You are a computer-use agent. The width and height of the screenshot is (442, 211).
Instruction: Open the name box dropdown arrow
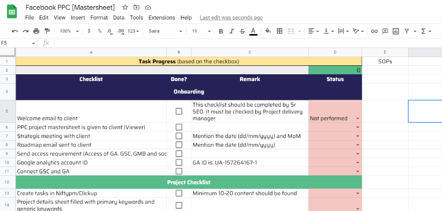point(34,43)
